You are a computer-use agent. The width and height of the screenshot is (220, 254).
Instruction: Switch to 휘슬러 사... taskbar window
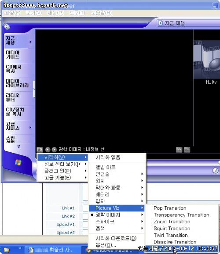[x=53, y=250]
